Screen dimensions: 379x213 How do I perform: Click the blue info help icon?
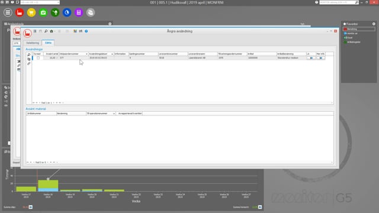86,31
